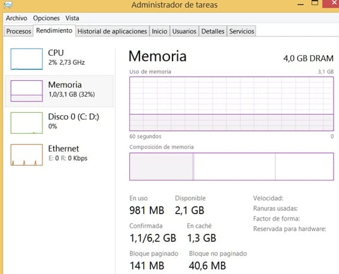Viewport: 339px width, 274px height.
Task: Switch to Historial de aplicaciones tab
Action: pyautogui.click(x=112, y=31)
